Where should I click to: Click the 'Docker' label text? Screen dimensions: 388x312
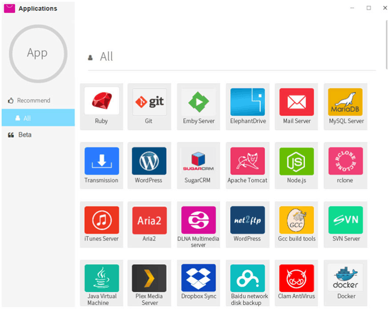346,296
